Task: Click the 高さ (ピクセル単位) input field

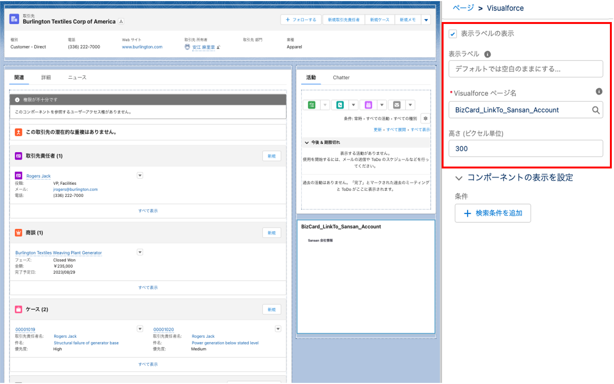Action: tap(526, 149)
